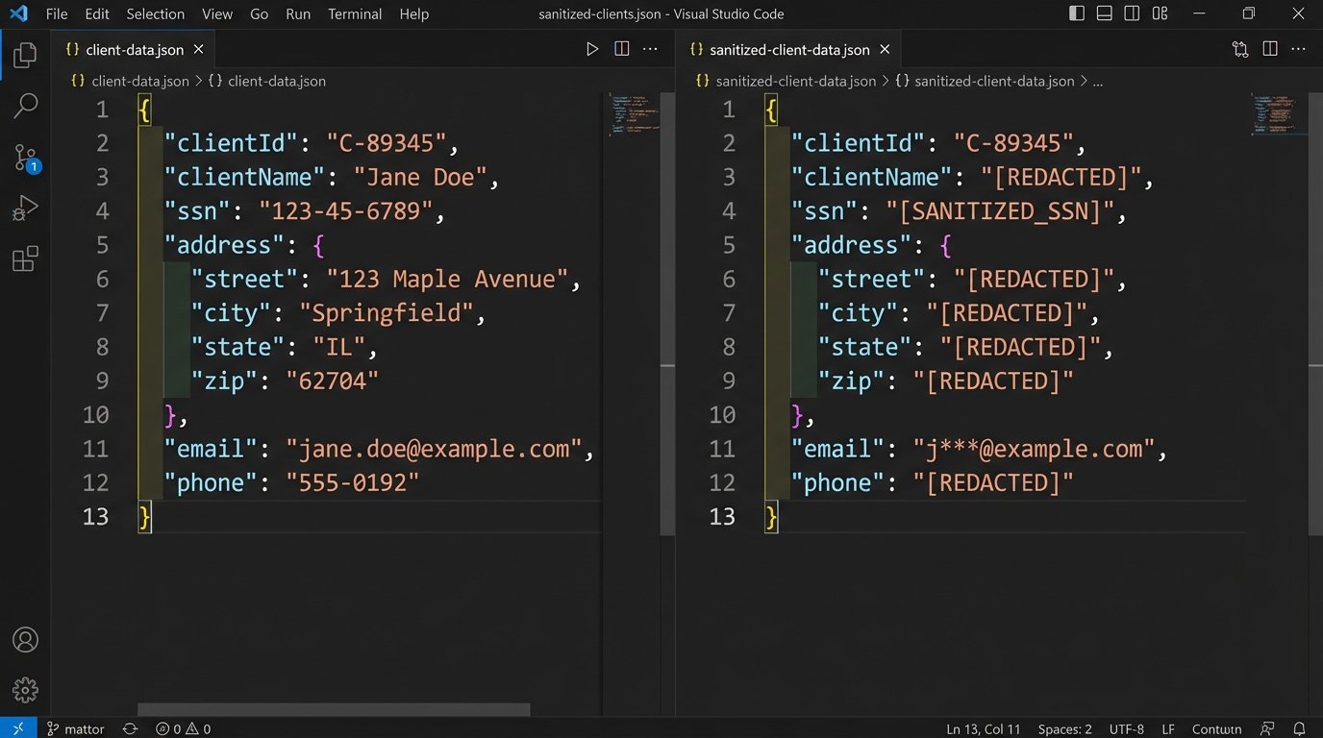Click the horizontal scrollbar in left editor
Image resolution: width=1323 pixels, height=738 pixels.
tap(334, 710)
